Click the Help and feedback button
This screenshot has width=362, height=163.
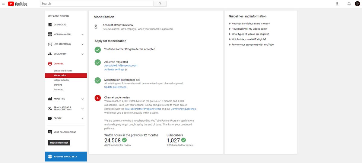coord(59,143)
